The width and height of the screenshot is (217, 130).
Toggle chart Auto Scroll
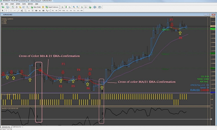[82, 7]
